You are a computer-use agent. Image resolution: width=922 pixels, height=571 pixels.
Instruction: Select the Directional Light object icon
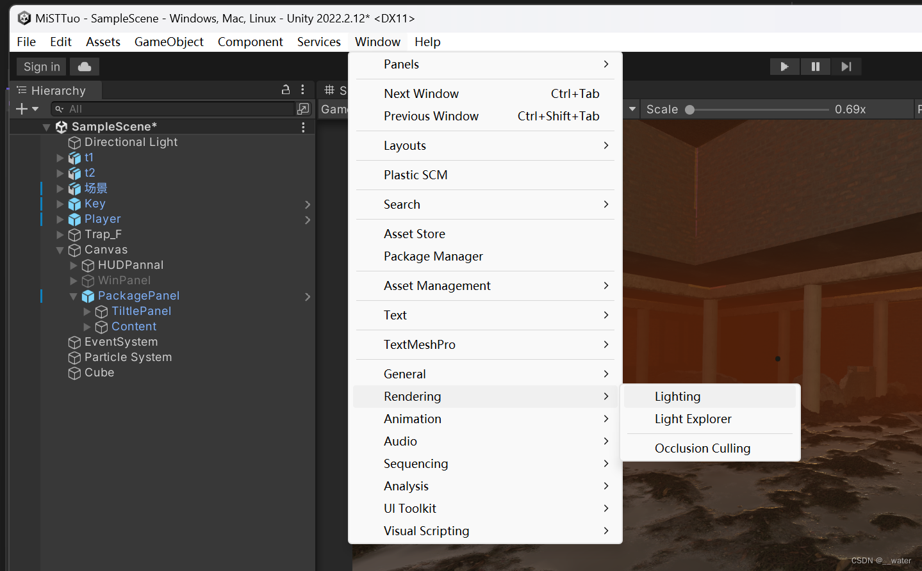(x=74, y=142)
